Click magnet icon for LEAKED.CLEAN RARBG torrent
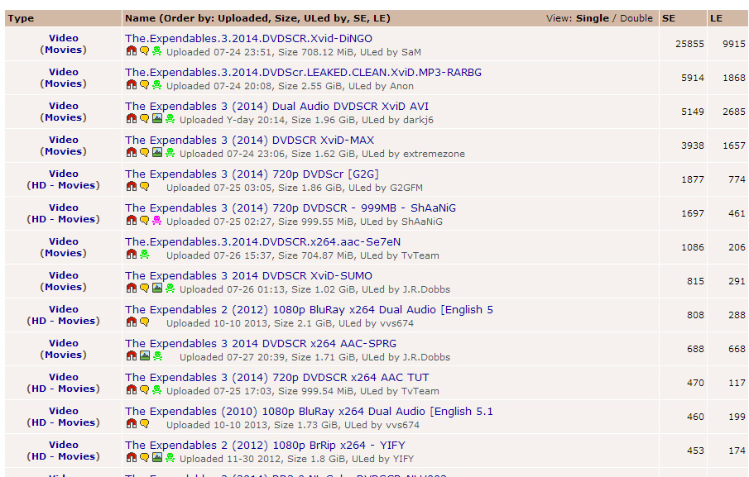 coord(132,85)
